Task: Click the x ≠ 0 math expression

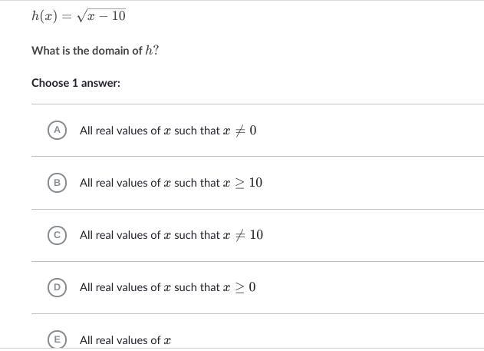Action: [239, 131]
